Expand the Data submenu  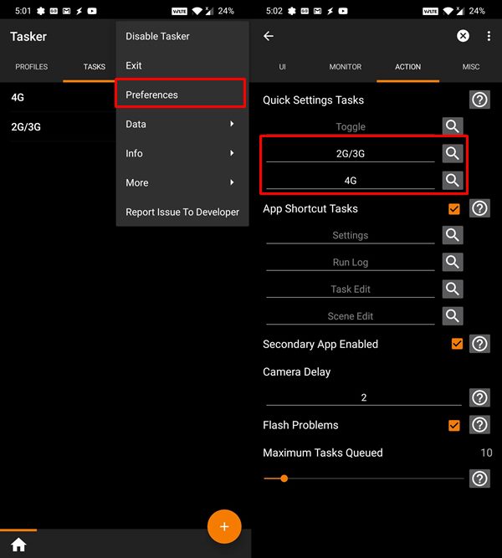pos(182,124)
